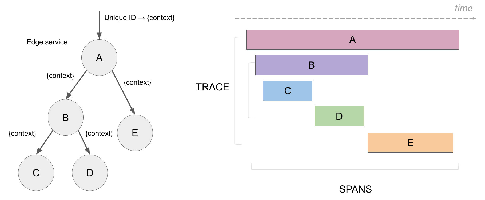Select the blue span C bar

coord(288,91)
